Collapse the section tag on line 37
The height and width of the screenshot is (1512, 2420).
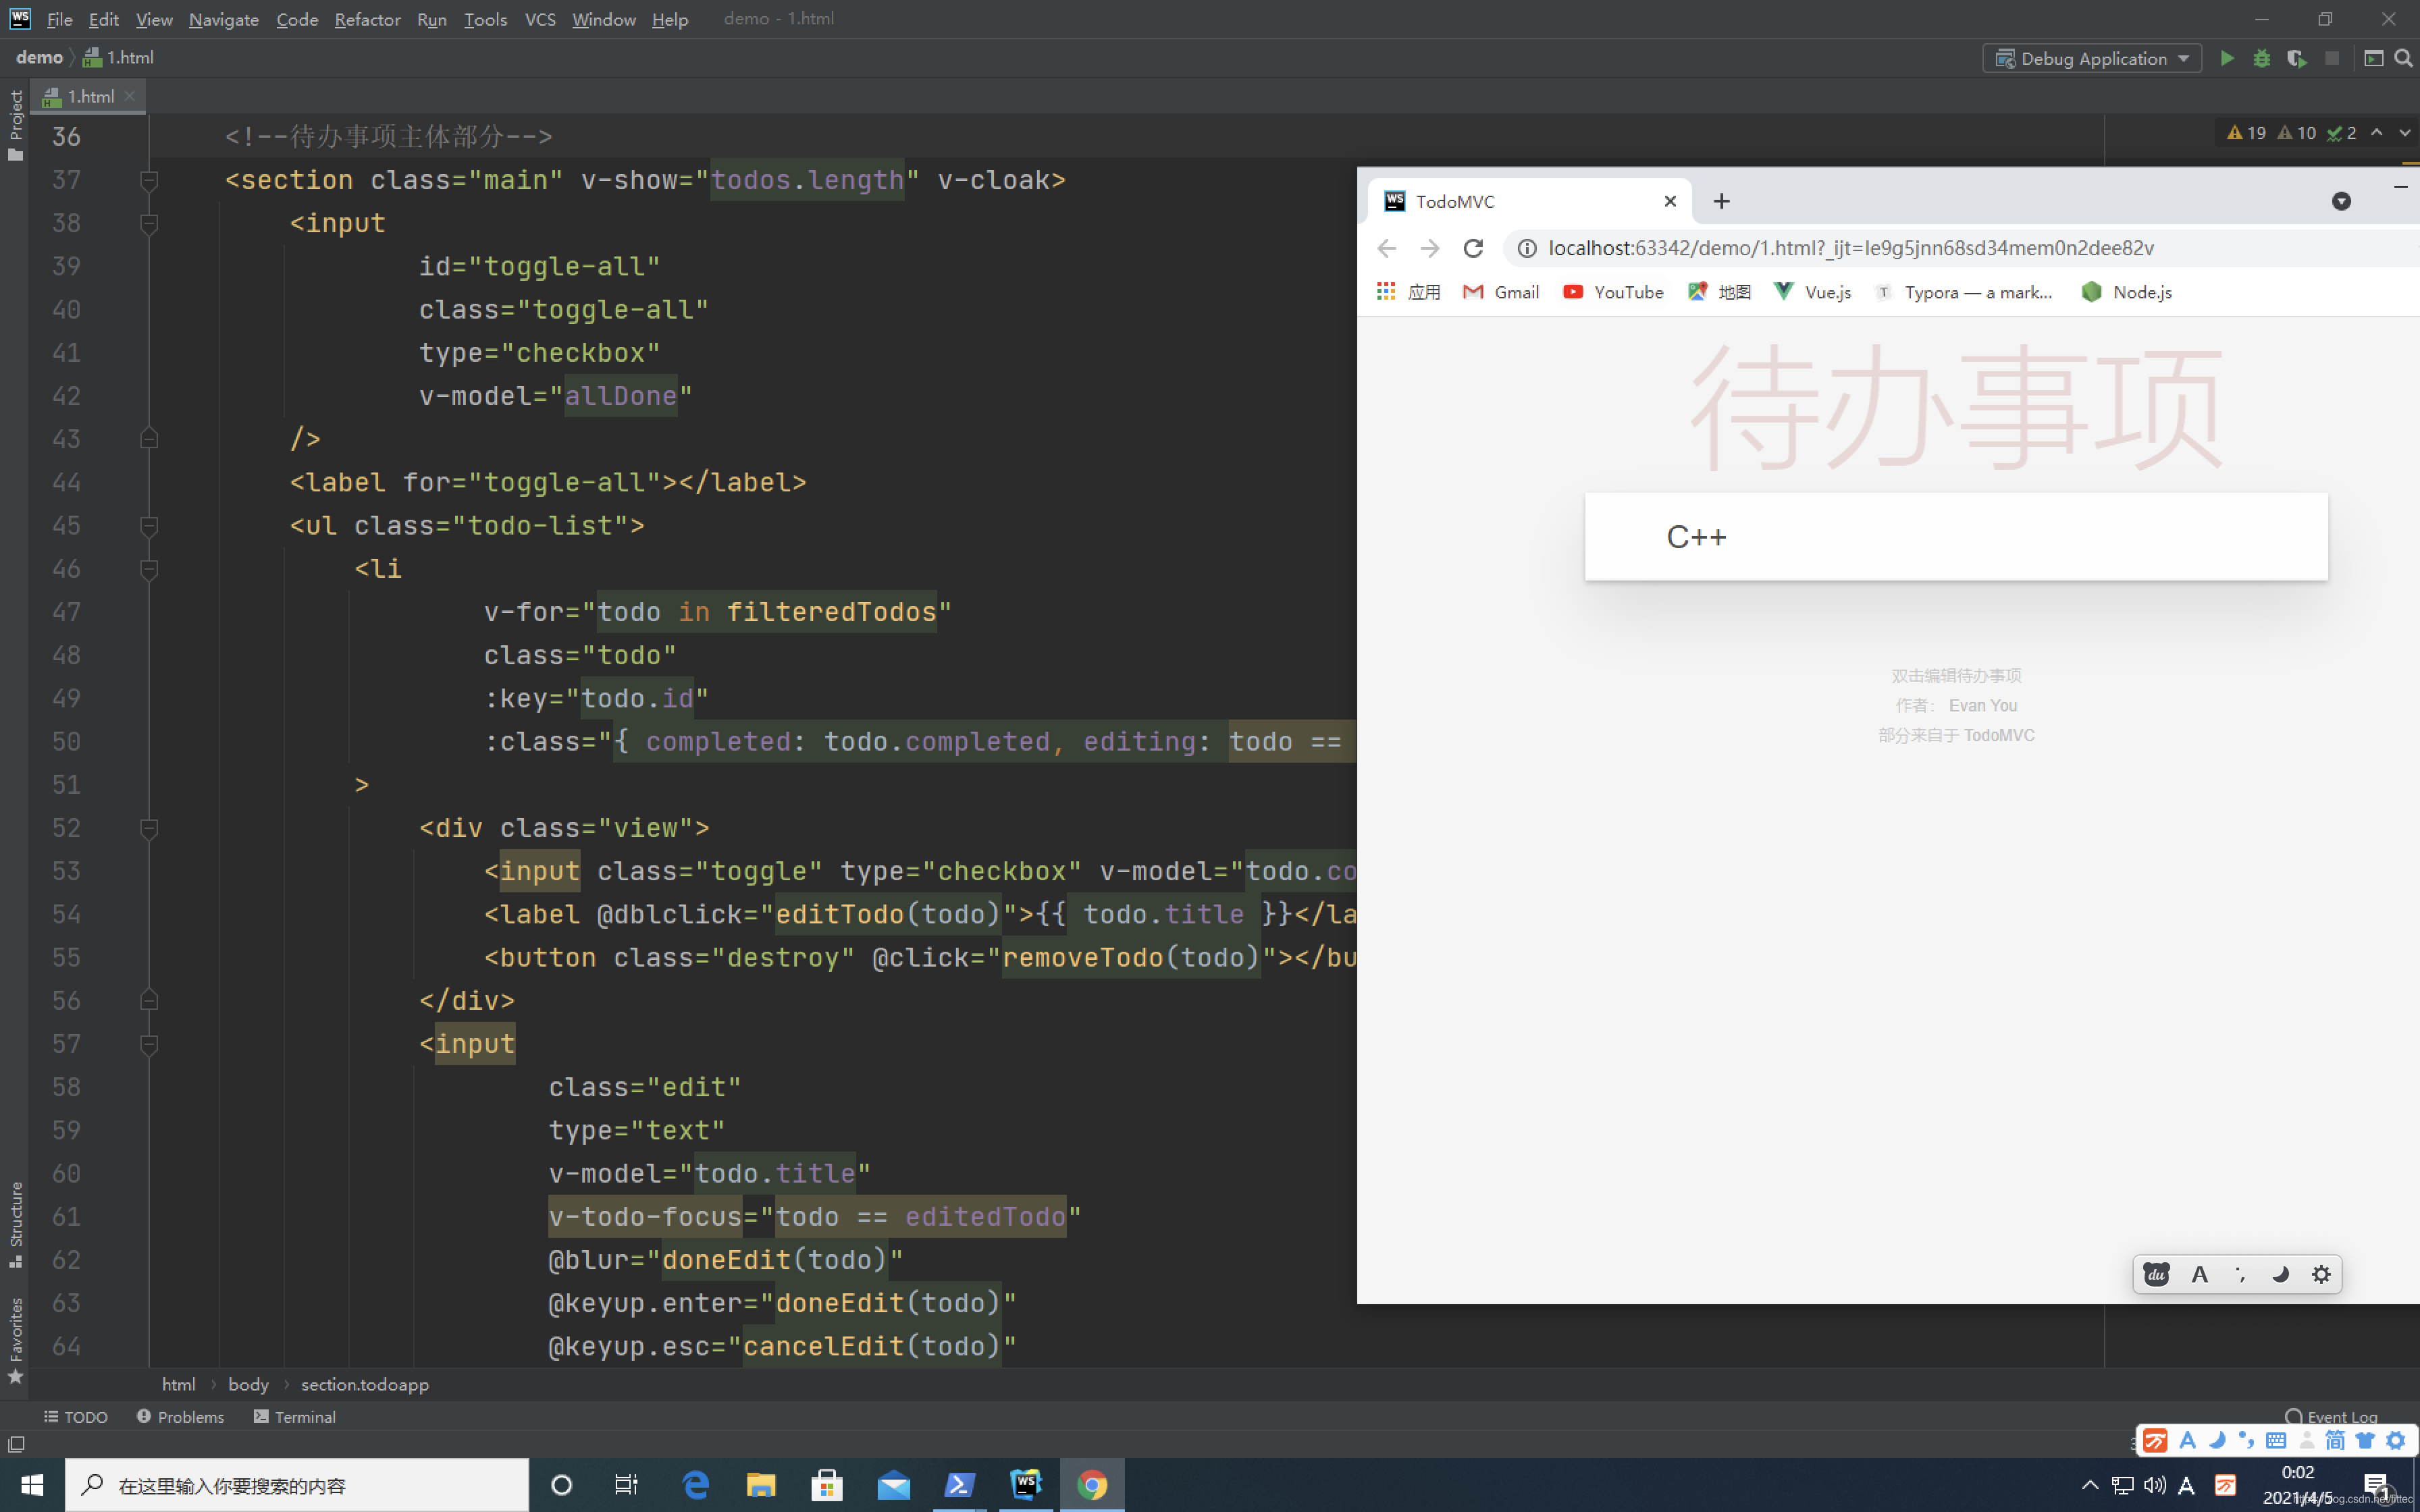pyautogui.click(x=149, y=180)
